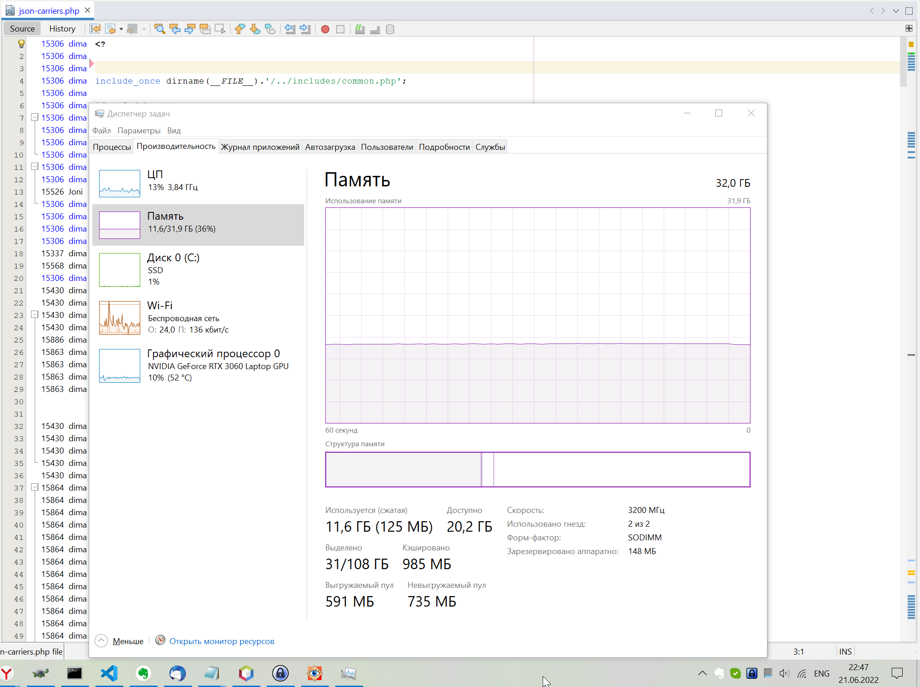Collapse the code fold at line 7

click(34, 117)
